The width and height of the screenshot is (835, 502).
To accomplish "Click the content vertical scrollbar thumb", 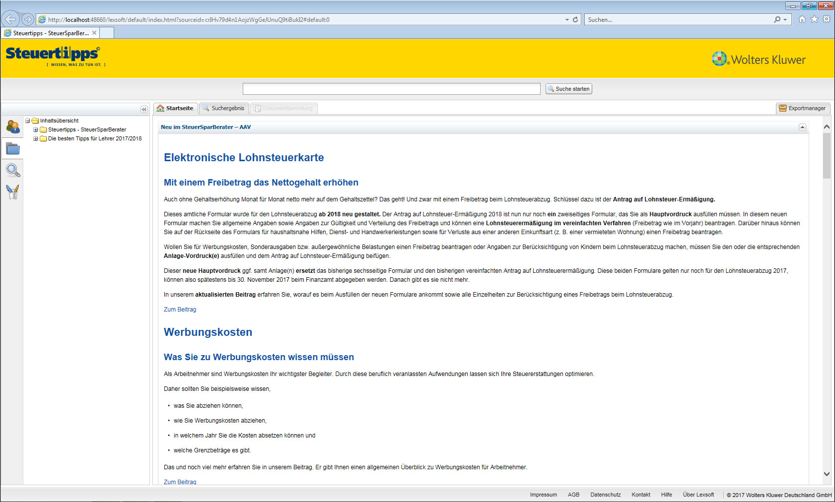I will pyautogui.click(x=827, y=156).
